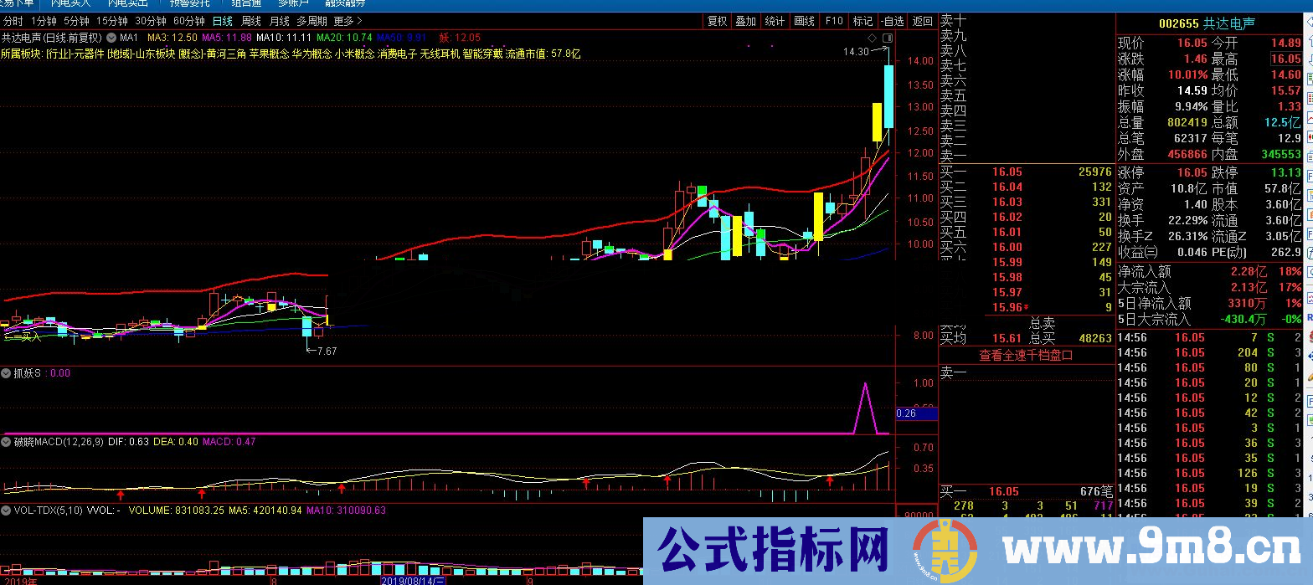Switch to 30分钟 period
The image size is (1313, 585).
[151, 21]
